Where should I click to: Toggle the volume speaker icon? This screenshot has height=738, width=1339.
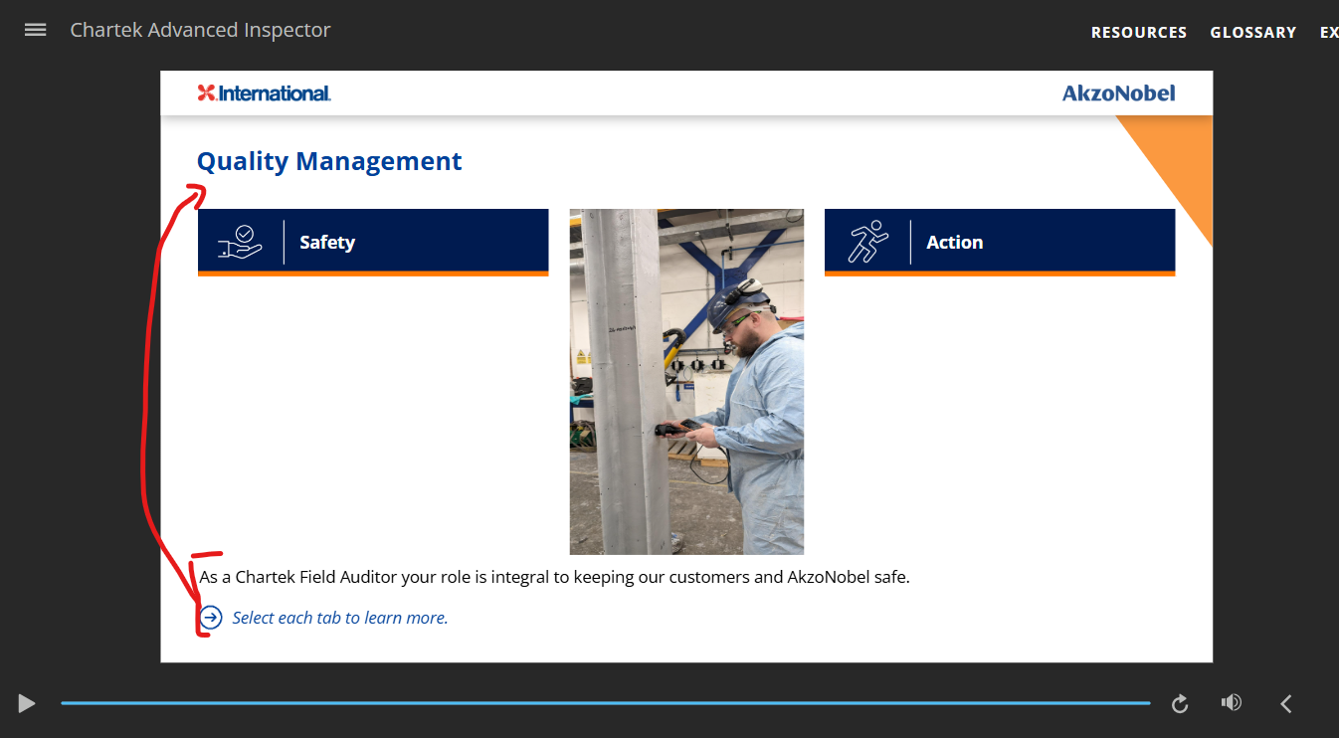(x=1232, y=703)
